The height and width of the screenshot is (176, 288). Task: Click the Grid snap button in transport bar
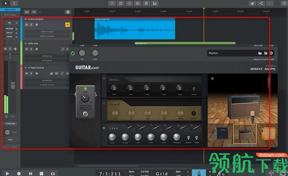pos(162,174)
